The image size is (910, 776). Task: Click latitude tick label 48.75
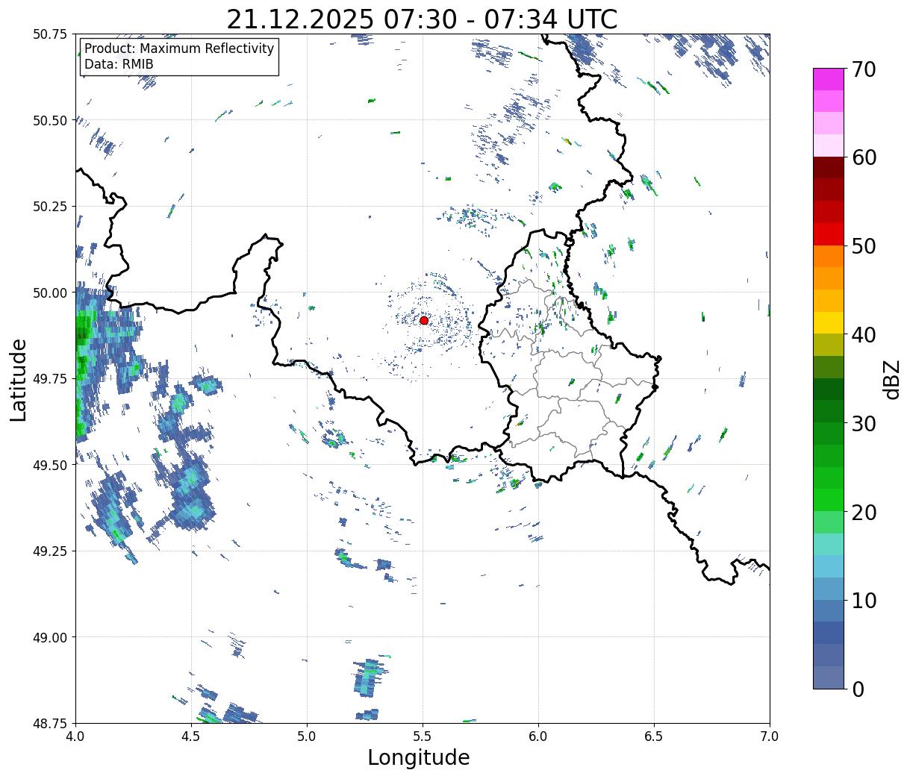pos(50,723)
